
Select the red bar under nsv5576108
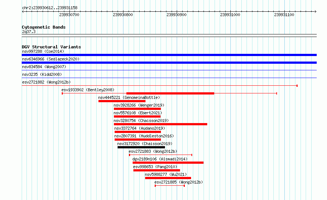point(137,116)
